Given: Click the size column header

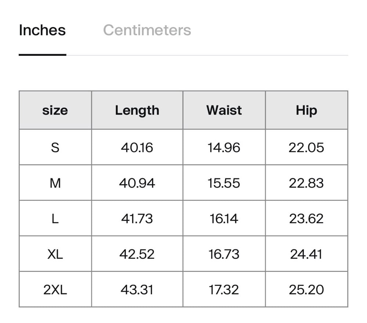Looking at the screenshot, I should 55,110.
